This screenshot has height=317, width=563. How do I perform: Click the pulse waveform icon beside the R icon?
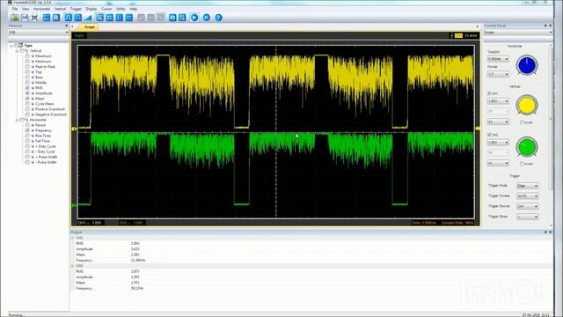click(69, 18)
